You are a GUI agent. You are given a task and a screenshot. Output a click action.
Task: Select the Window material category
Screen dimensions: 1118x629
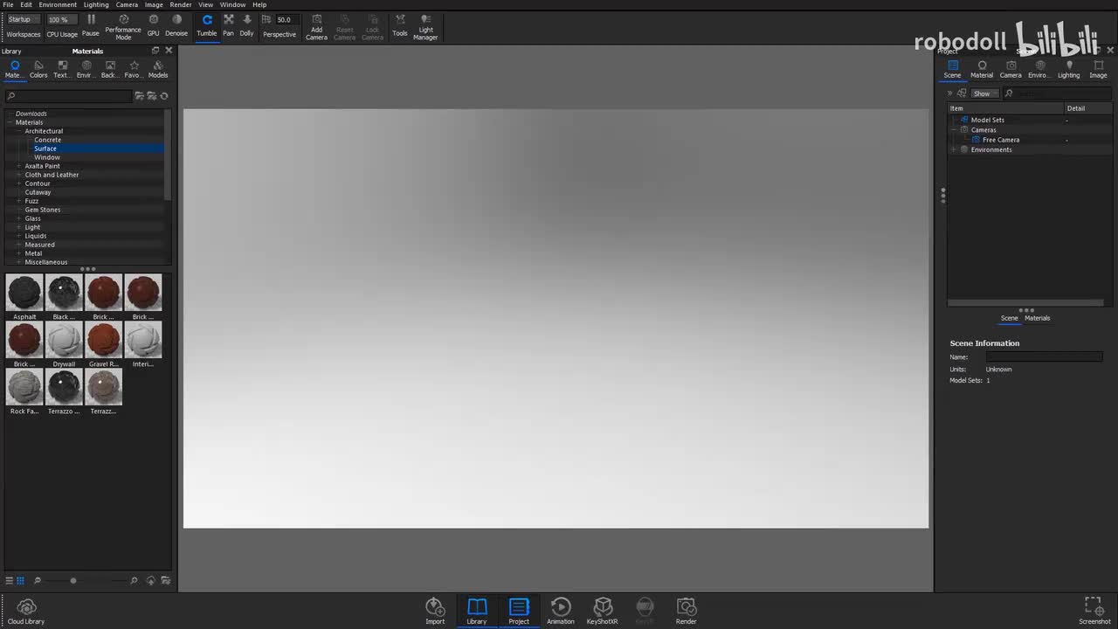tap(47, 157)
